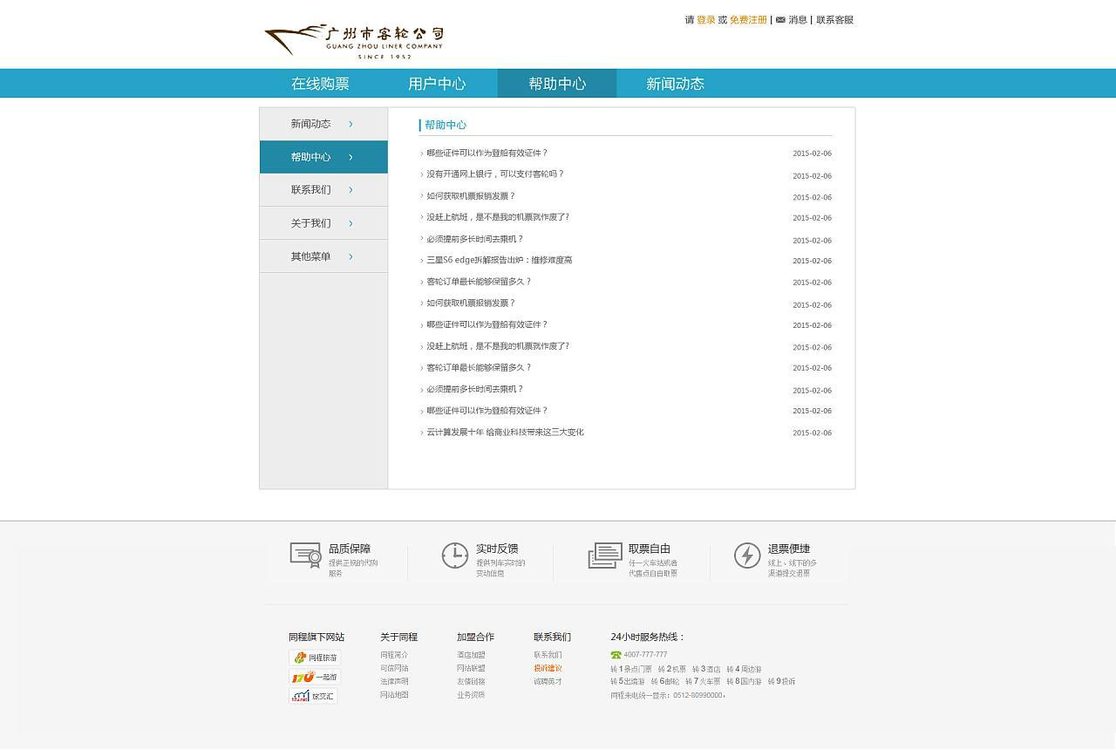The height and width of the screenshot is (750, 1116).
Task: Open the 新闻动态 navigation tab
Action: (675, 84)
